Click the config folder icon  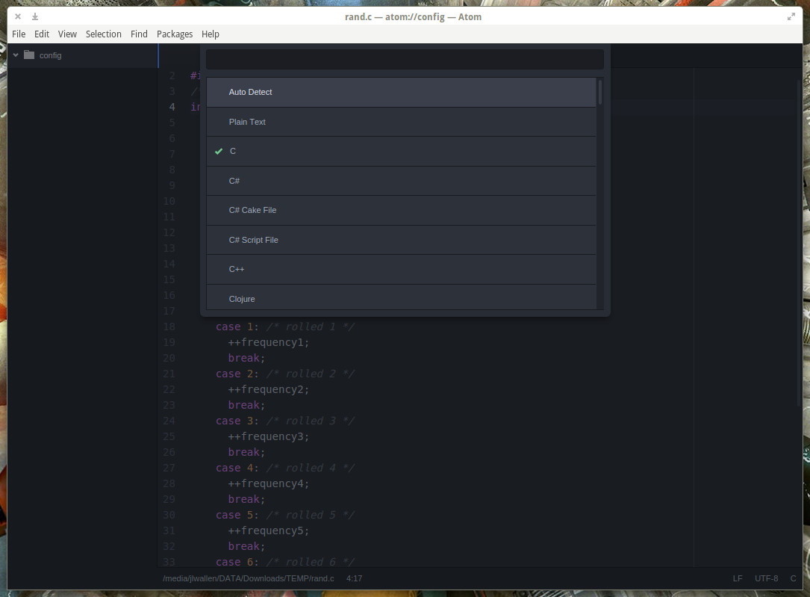29,55
